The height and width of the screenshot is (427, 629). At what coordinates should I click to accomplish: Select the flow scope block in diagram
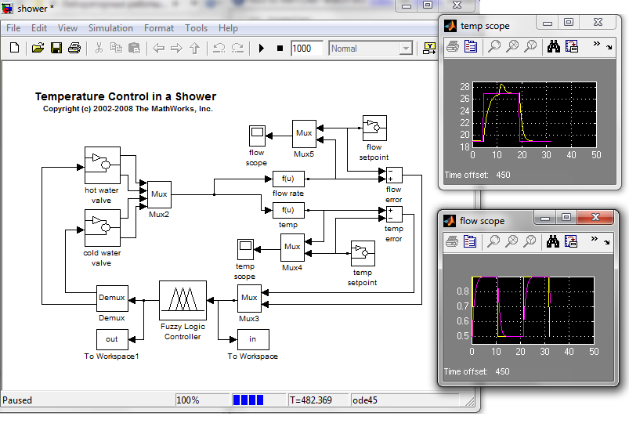click(257, 136)
